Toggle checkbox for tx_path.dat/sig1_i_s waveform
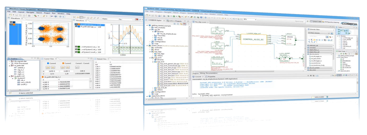 point(76,27)
